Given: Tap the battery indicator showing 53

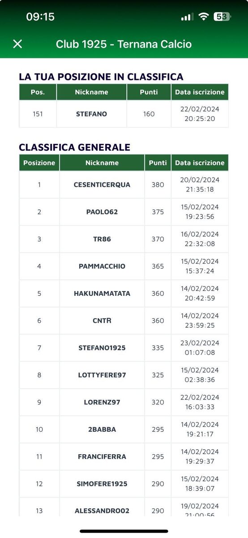Looking at the screenshot, I should coord(222,17).
